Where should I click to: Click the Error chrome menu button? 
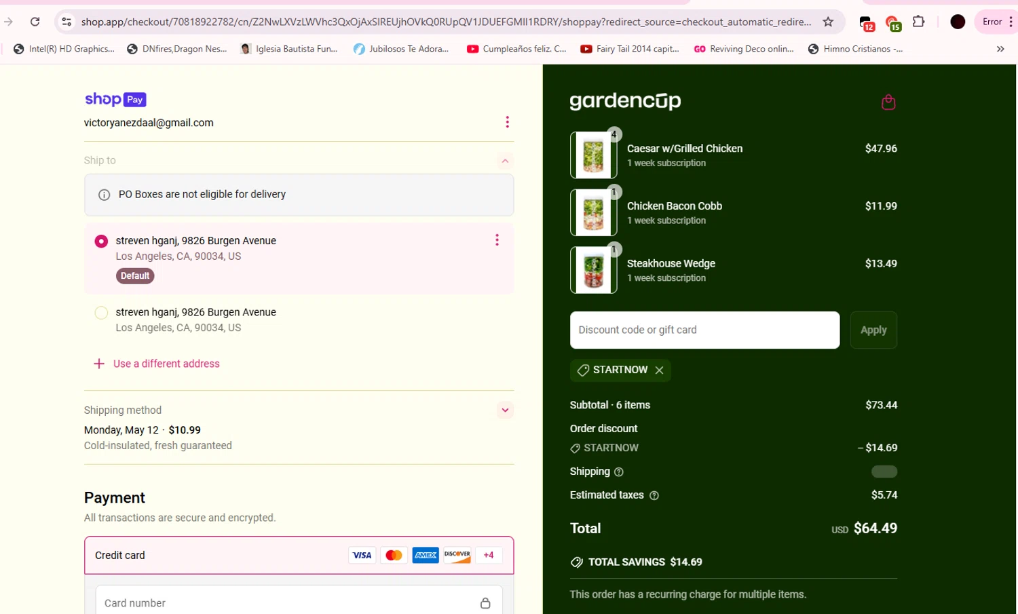coord(996,22)
